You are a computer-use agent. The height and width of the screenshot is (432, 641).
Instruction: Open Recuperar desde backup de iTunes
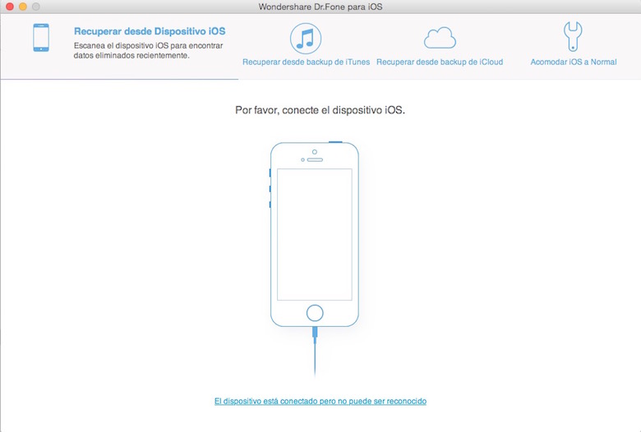pos(306,62)
